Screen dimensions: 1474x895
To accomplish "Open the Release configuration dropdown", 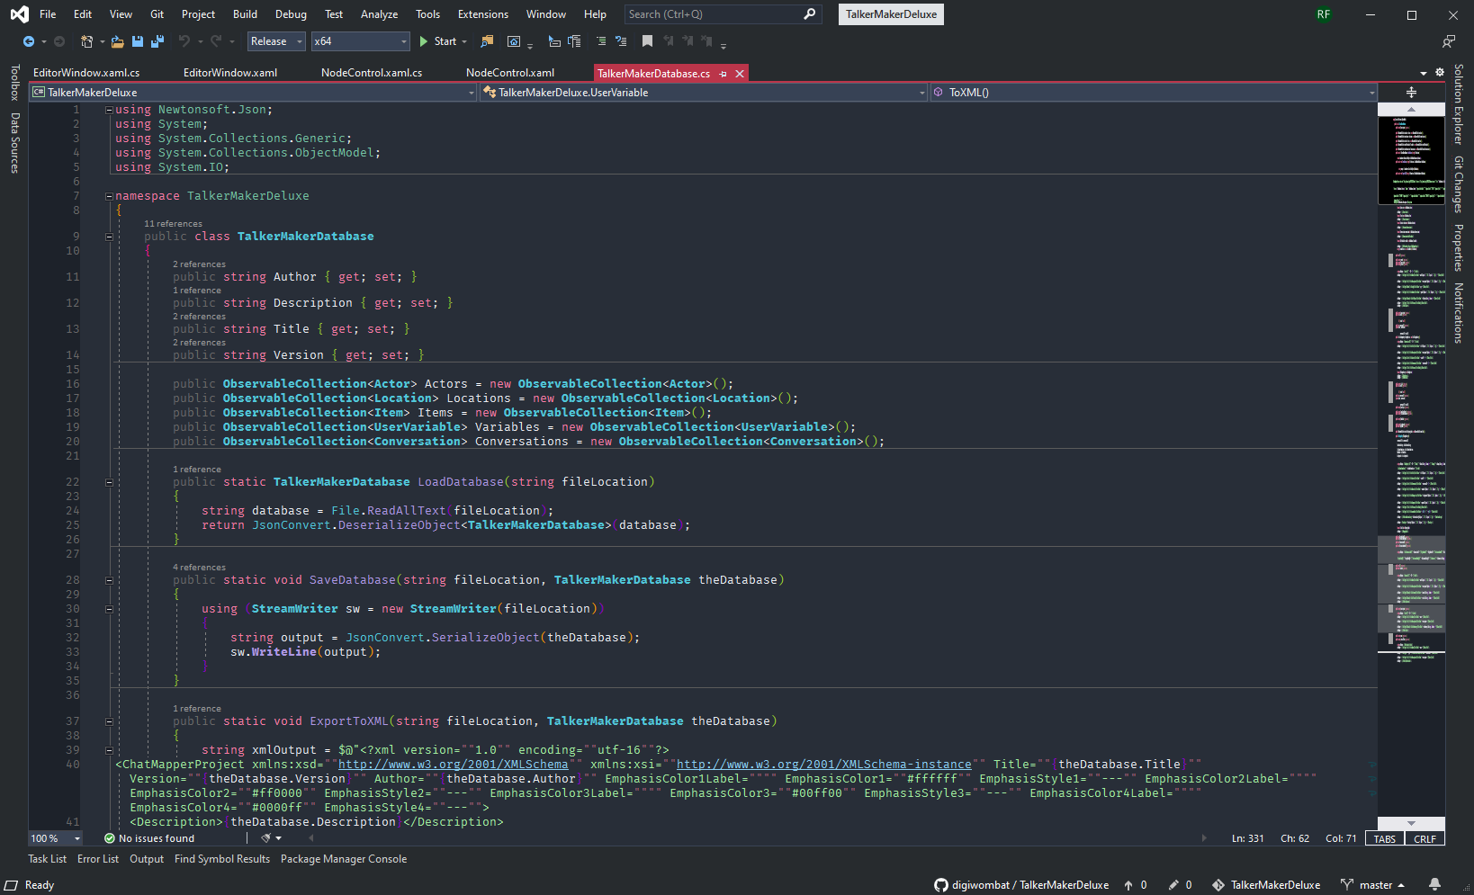I will click(x=276, y=41).
